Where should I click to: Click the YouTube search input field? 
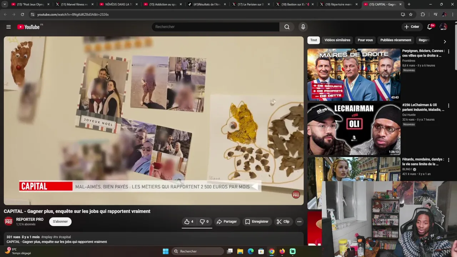click(216, 27)
